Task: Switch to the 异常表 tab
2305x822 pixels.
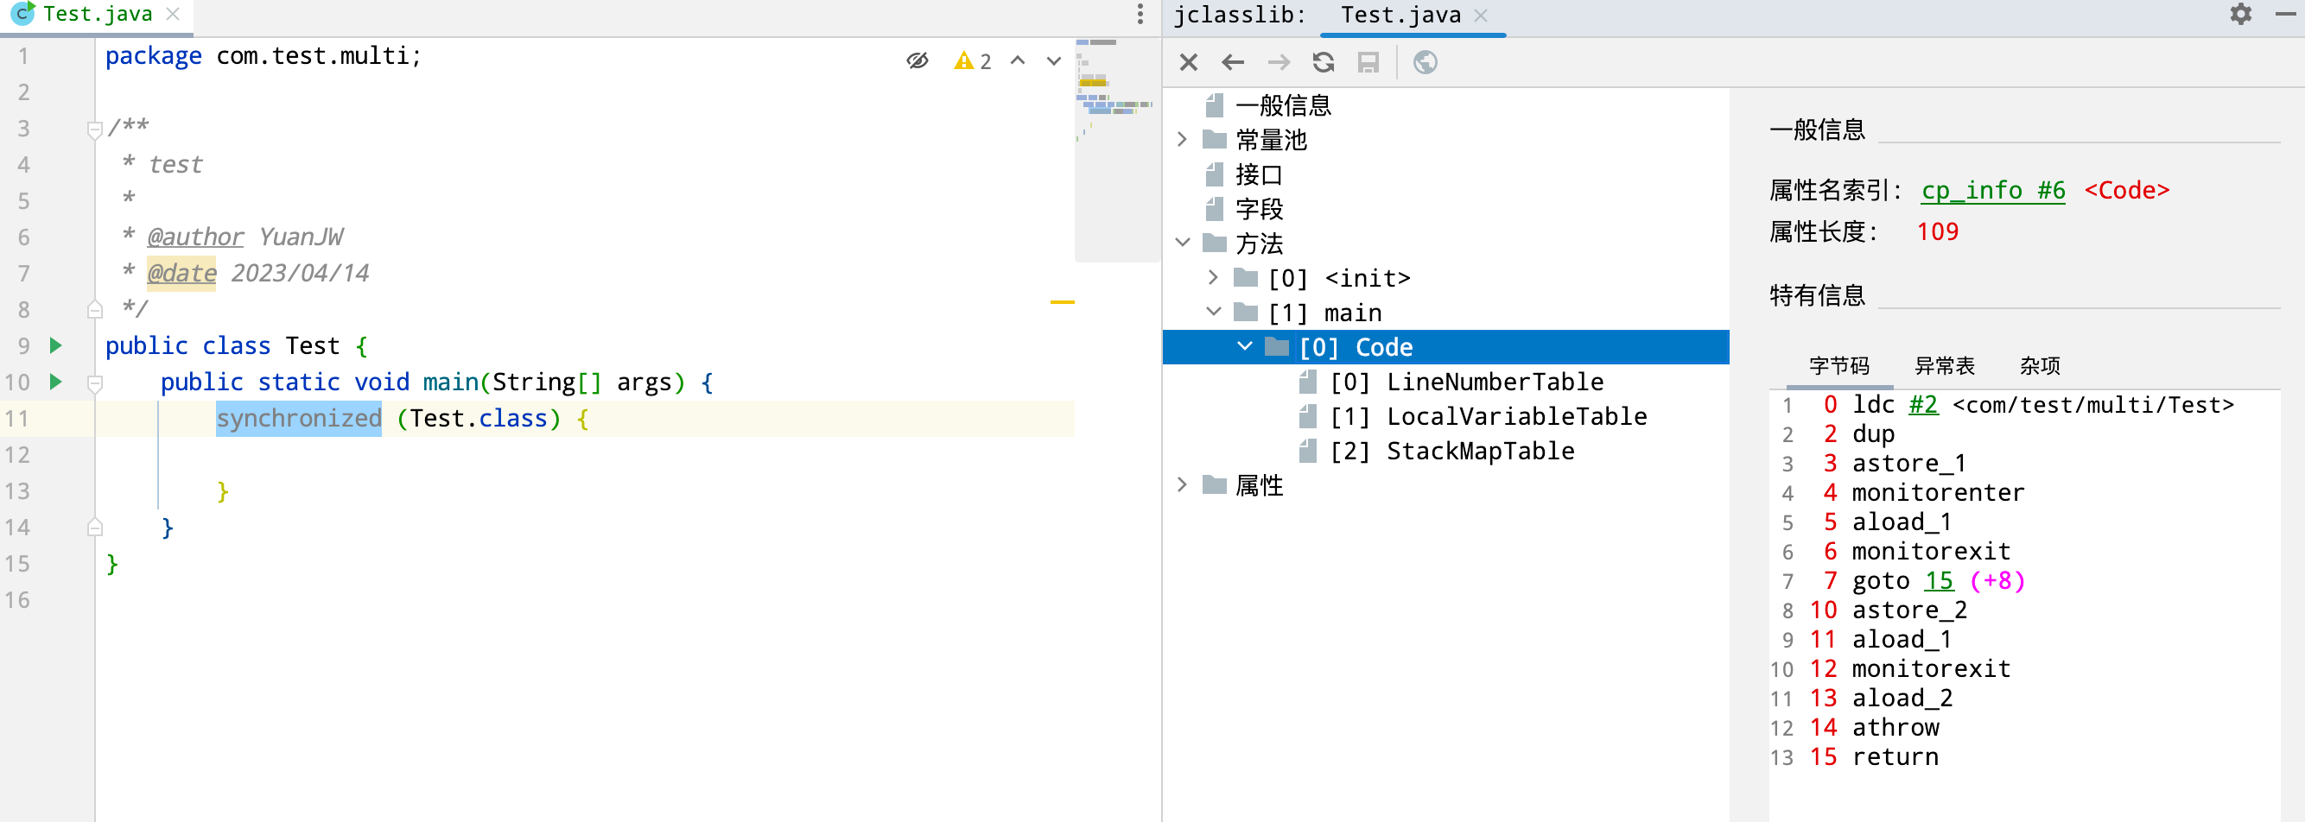Action: tap(1944, 365)
